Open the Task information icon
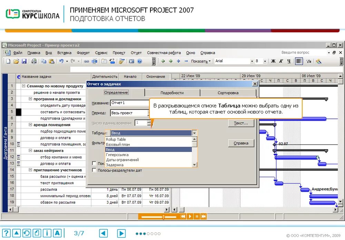Viewport: 345px width, 240px height. pos(104,61)
